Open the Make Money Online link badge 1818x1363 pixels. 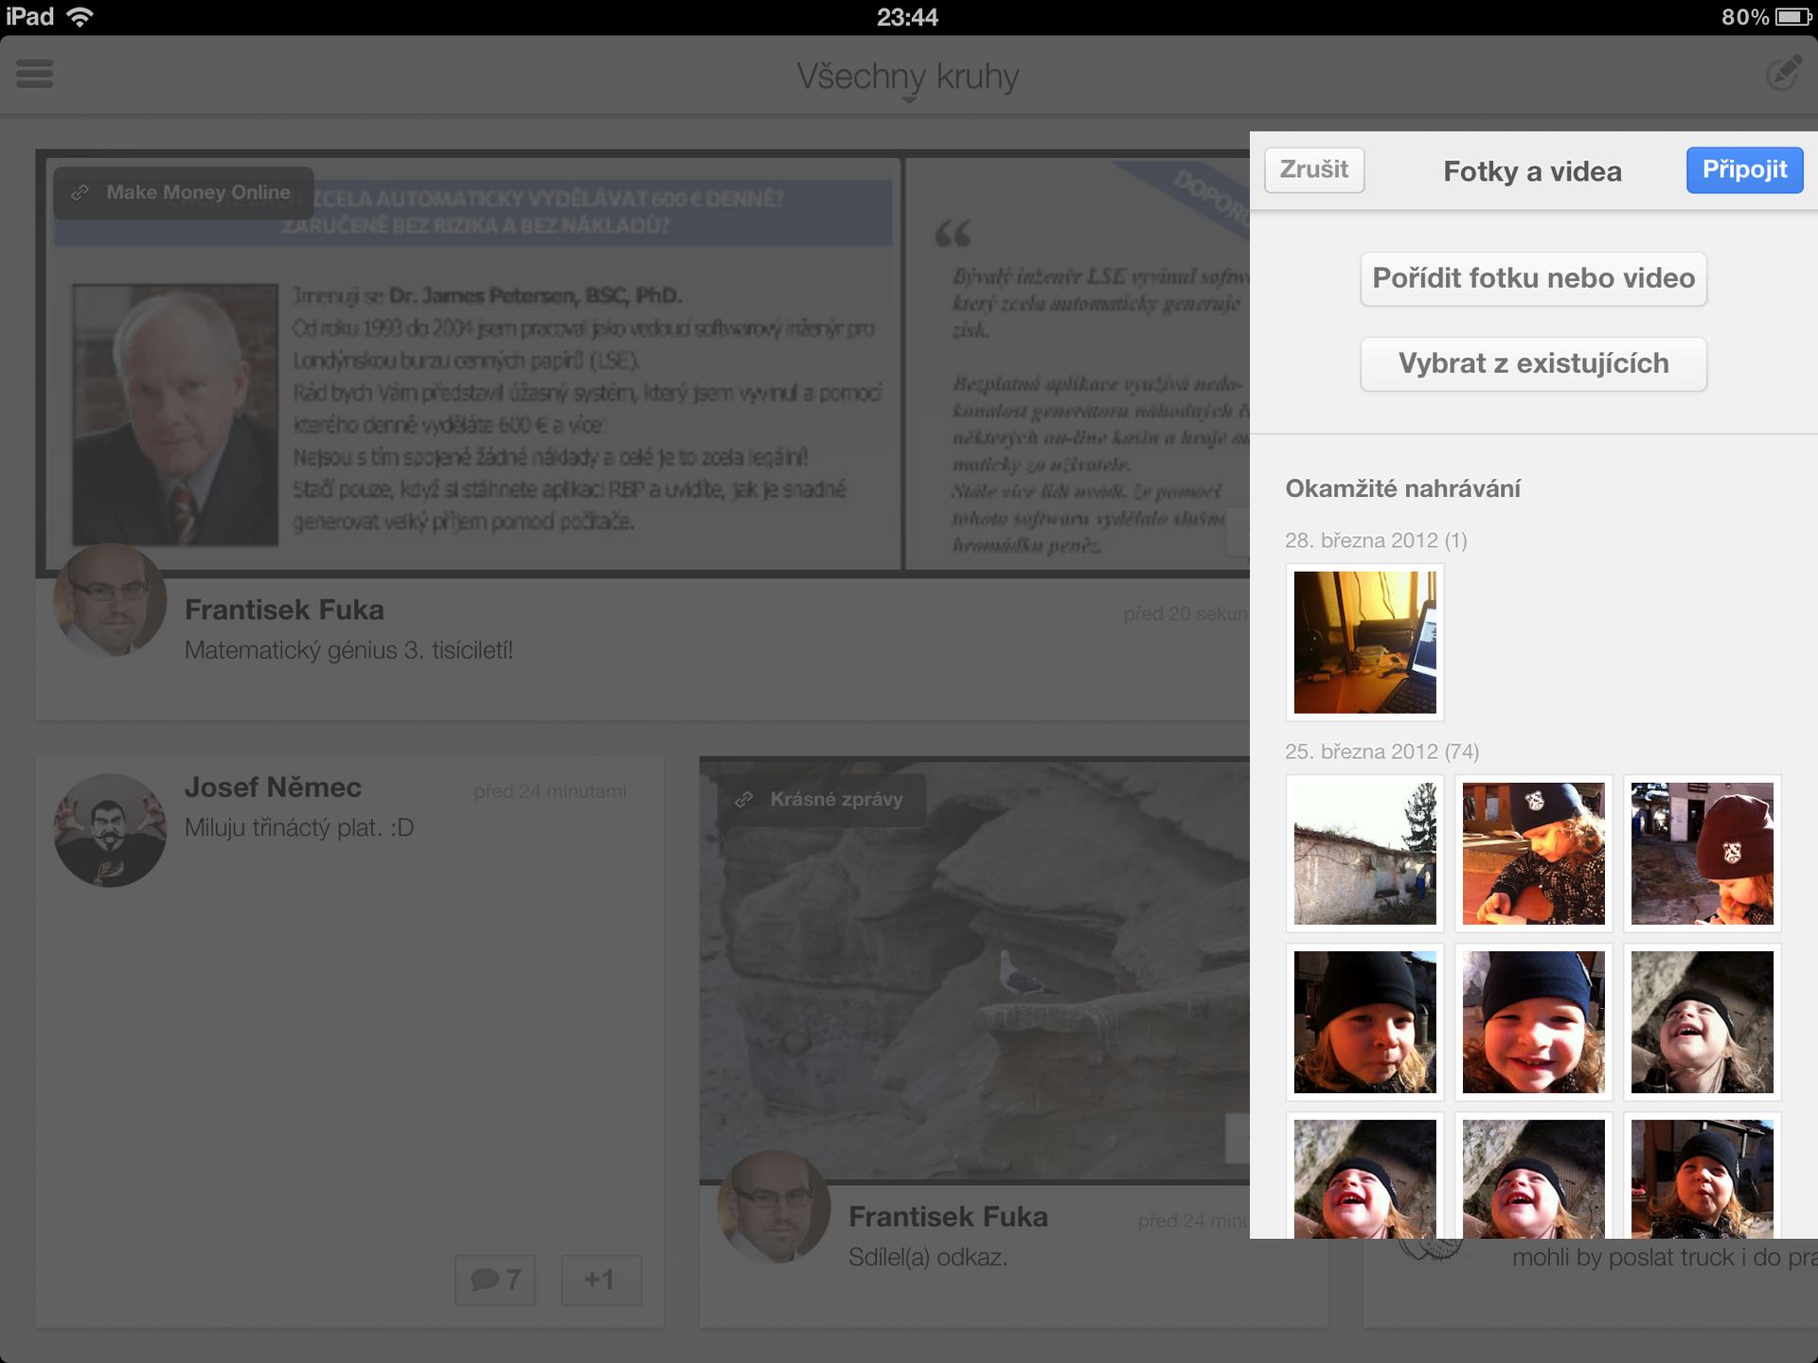184,193
